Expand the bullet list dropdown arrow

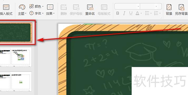[151, 13]
